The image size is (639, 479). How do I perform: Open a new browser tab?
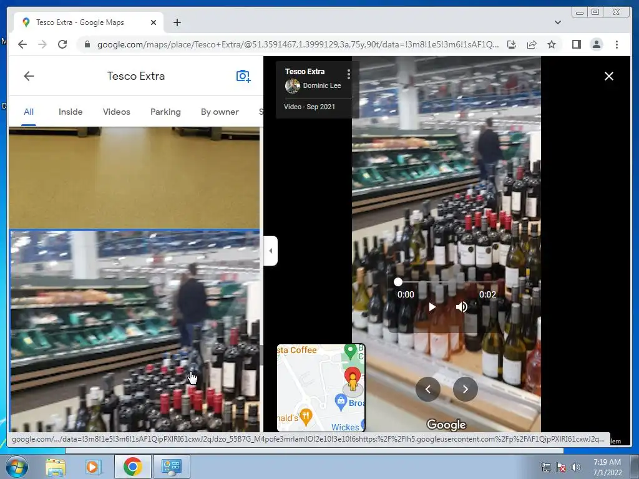(x=177, y=22)
